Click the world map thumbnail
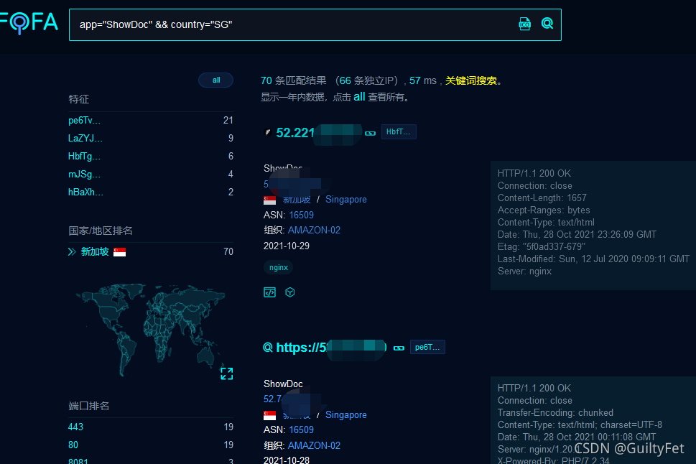The height and width of the screenshot is (464, 696). (150, 329)
